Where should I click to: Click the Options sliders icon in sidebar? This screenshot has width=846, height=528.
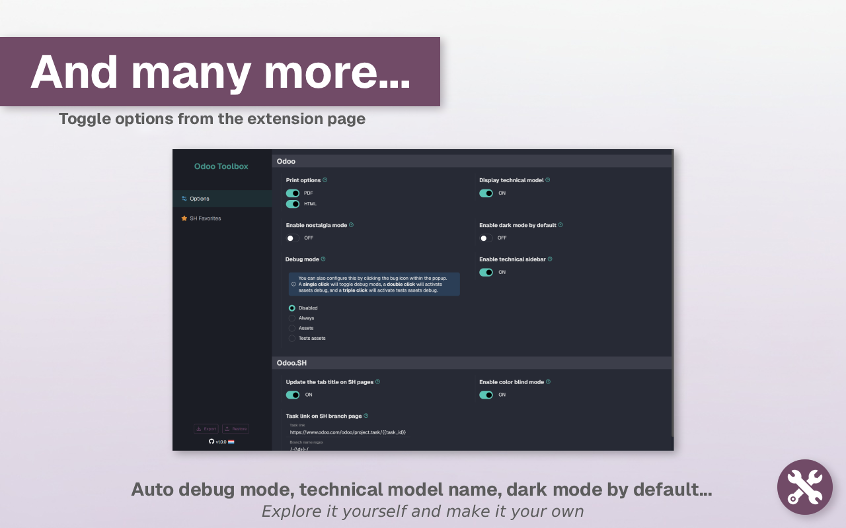(184, 198)
